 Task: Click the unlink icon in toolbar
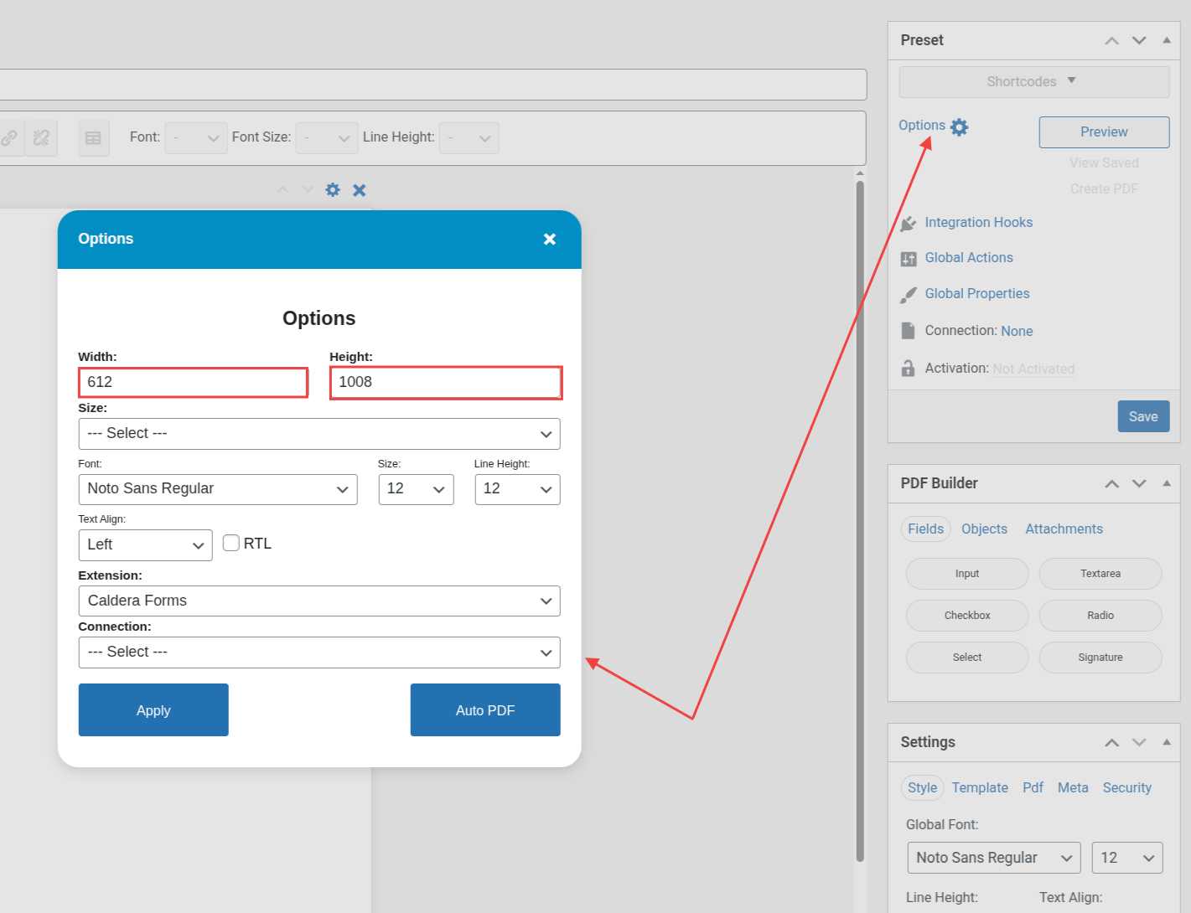click(x=41, y=138)
